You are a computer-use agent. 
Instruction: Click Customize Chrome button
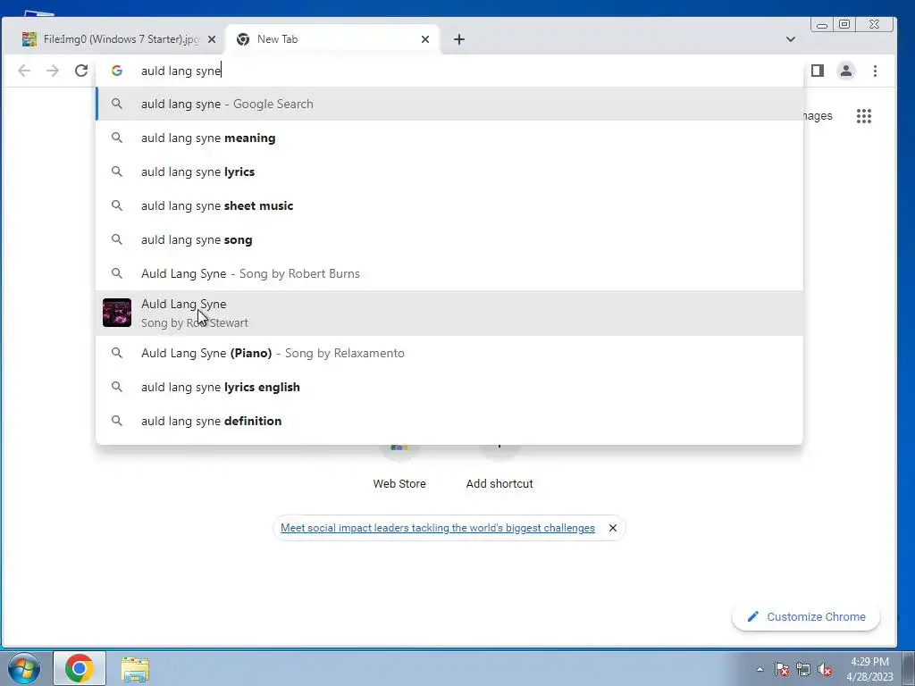[x=806, y=616]
